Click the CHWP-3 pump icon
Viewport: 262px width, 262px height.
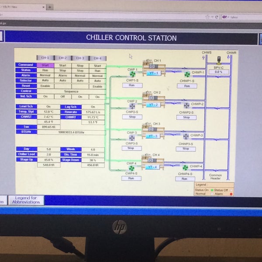coord(186,136)
